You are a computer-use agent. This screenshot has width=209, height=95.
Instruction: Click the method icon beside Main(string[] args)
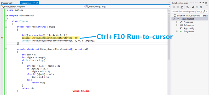(x=87, y=7)
